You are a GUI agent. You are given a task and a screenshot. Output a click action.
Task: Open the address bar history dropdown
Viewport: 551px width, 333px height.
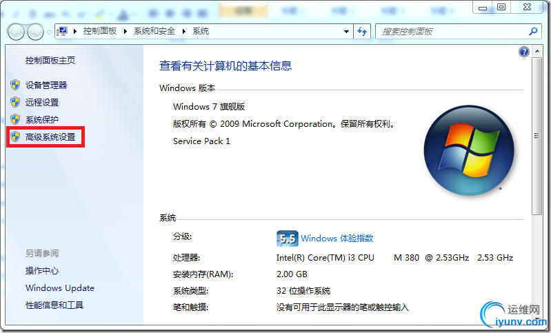[346, 32]
